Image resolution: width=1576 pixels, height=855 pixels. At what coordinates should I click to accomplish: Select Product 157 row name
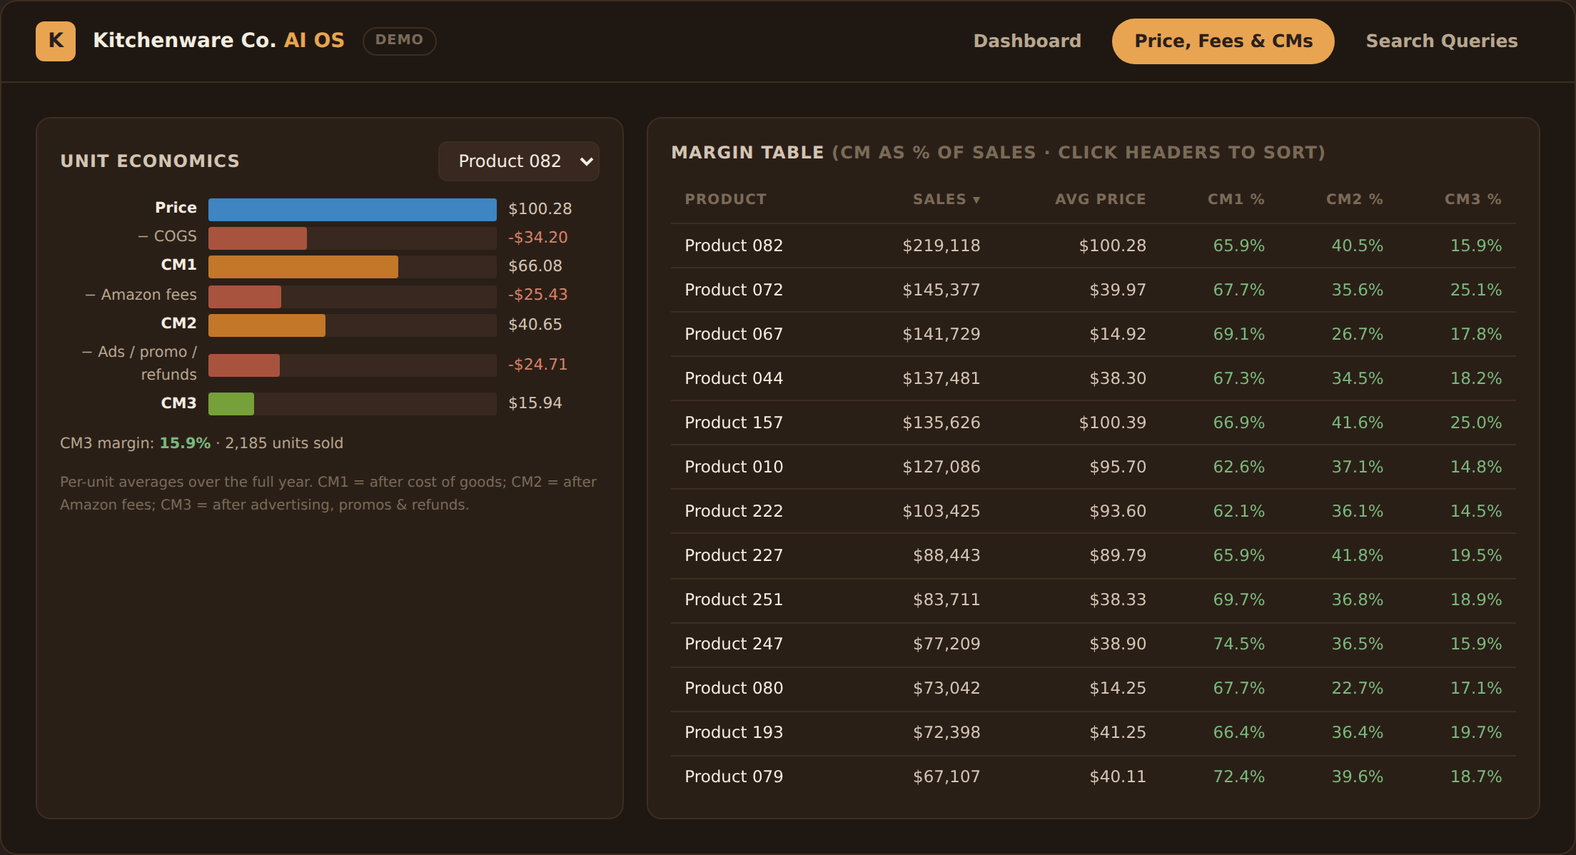(734, 423)
